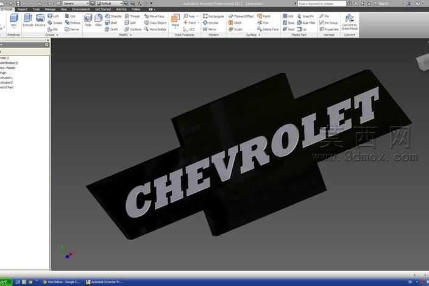Viewport: 429px width, 286px height.
Task: Click the Delete Face tool
Action: [x=268, y=29]
